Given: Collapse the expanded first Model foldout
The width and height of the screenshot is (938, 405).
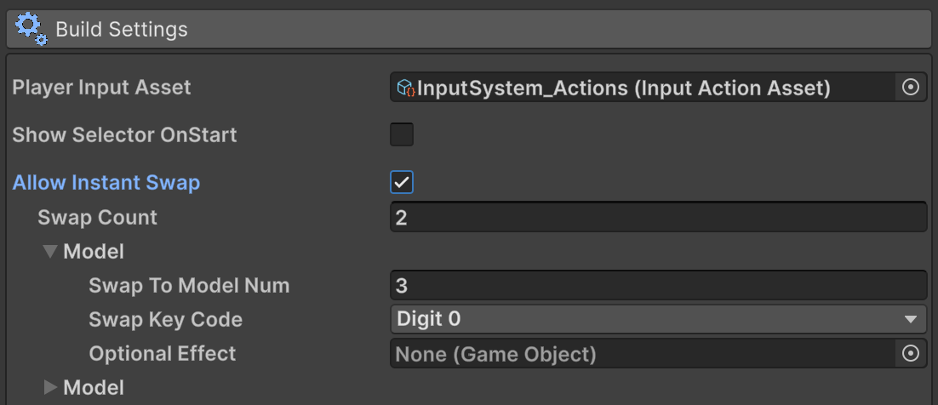Looking at the screenshot, I should pyautogui.click(x=50, y=252).
